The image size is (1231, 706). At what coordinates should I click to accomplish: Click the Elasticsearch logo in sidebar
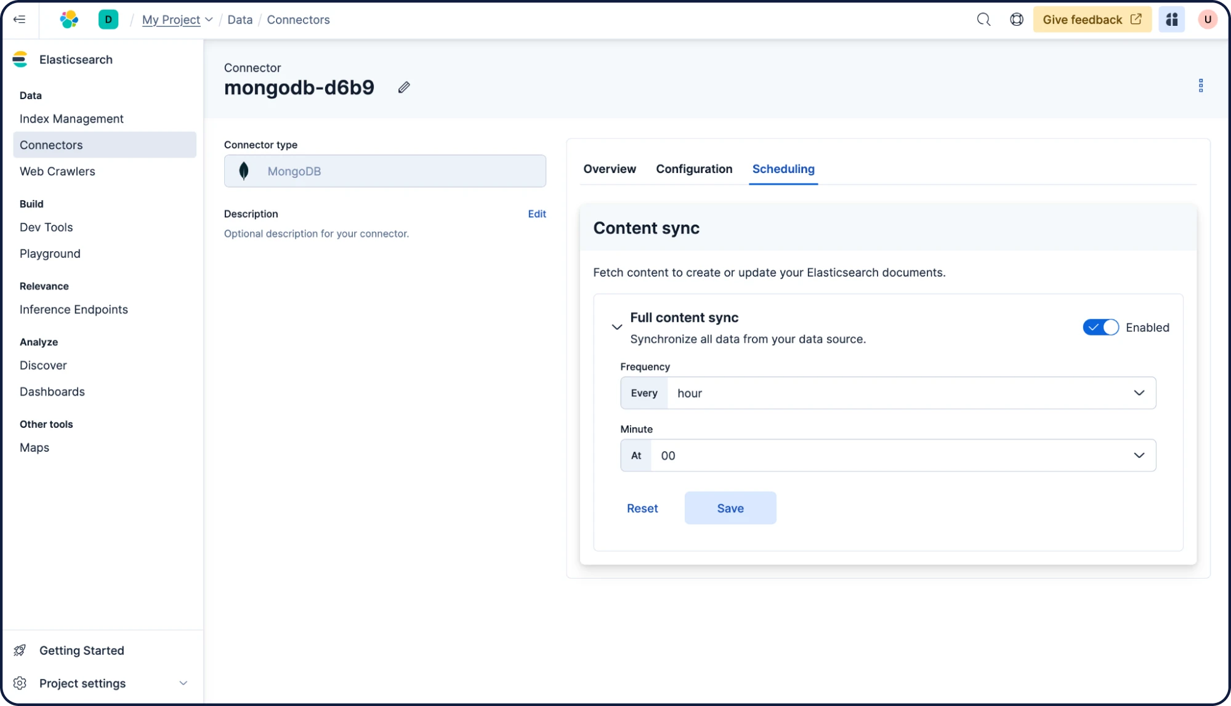tap(20, 60)
